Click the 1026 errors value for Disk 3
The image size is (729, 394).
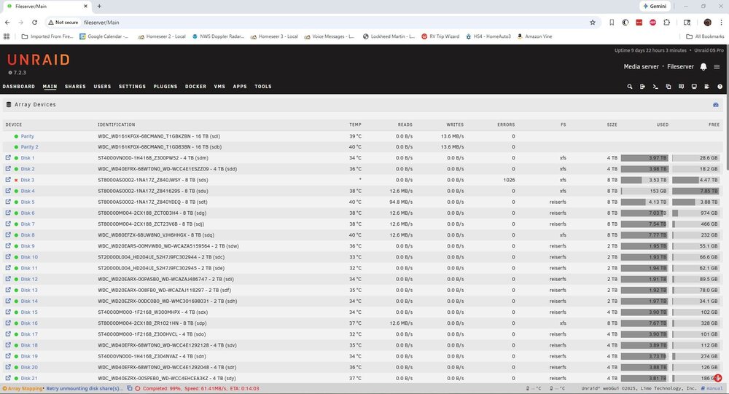coord(509,180)
